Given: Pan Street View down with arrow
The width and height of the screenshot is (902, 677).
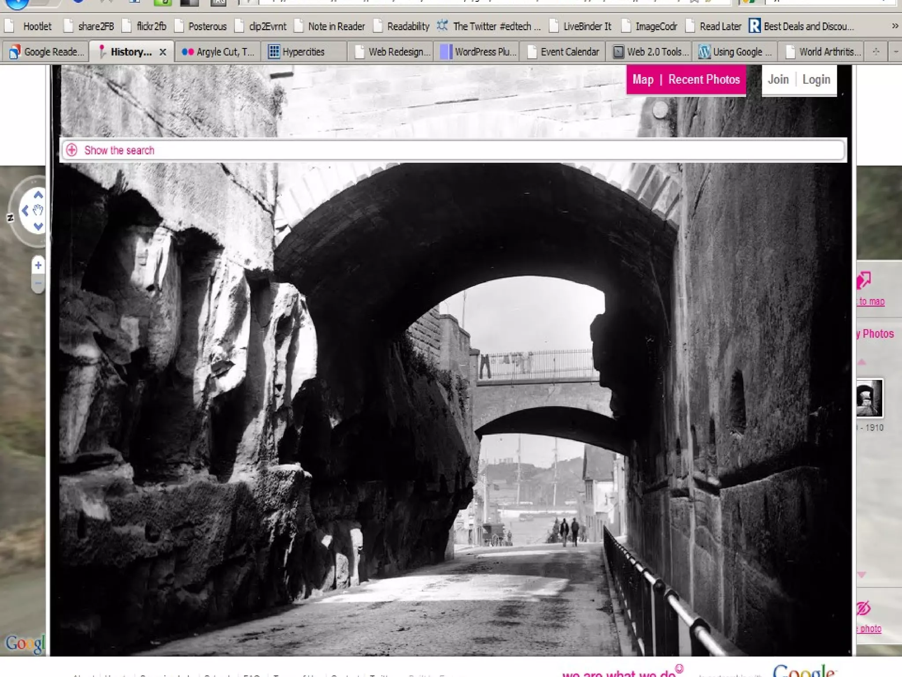Looking at the screenshot, I should point(38,227).
